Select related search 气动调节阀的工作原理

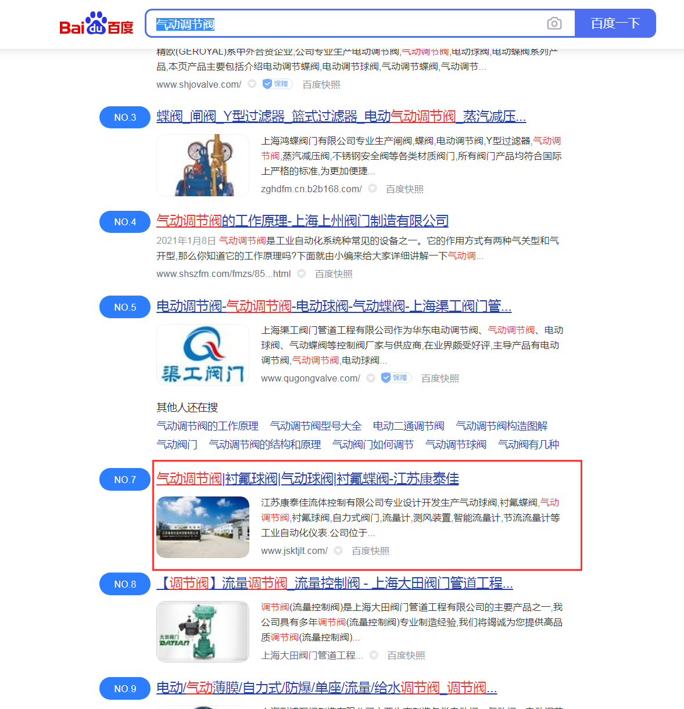click(207, 426)
